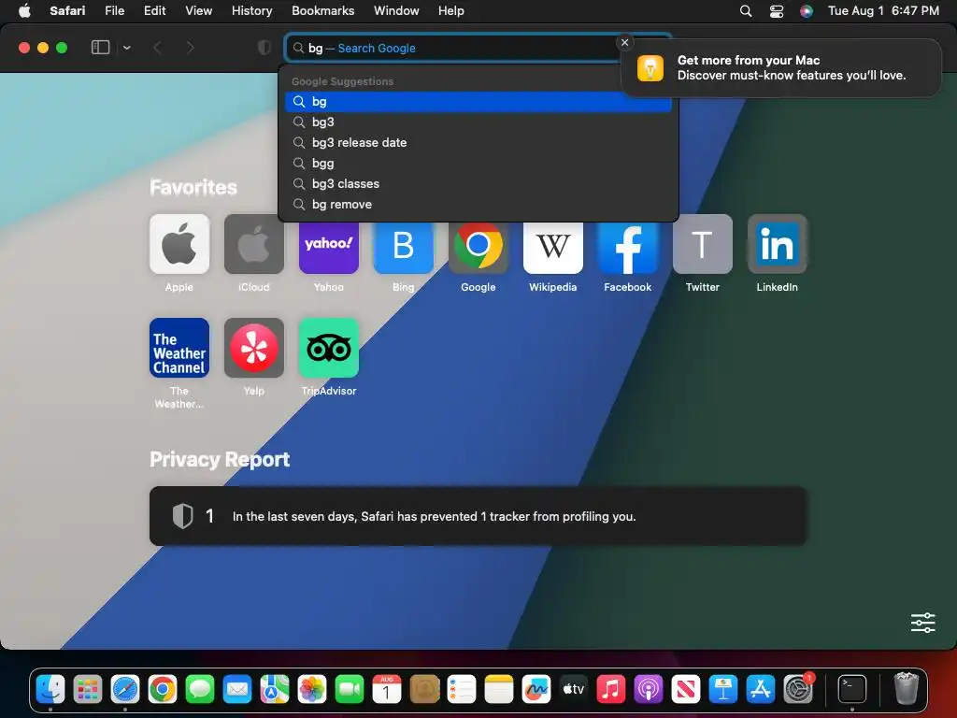Viewport: 957px width, 718px height.
Task: Click the date and time clock
Action: 883,11
